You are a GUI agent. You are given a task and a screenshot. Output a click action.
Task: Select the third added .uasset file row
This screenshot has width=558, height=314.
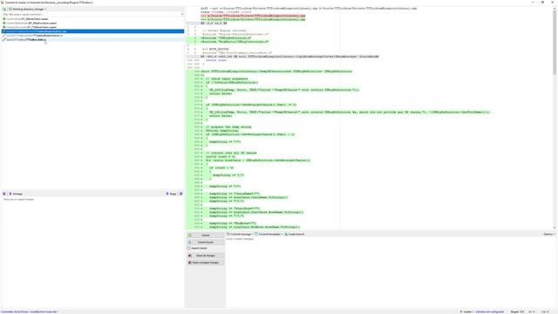93,27
